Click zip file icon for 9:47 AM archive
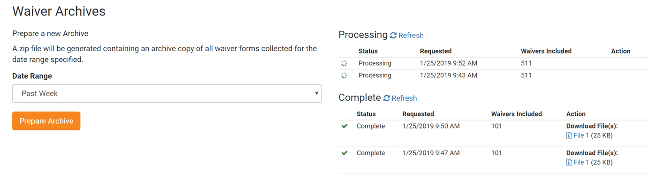The image size is (657, 174). click(569, 162)
